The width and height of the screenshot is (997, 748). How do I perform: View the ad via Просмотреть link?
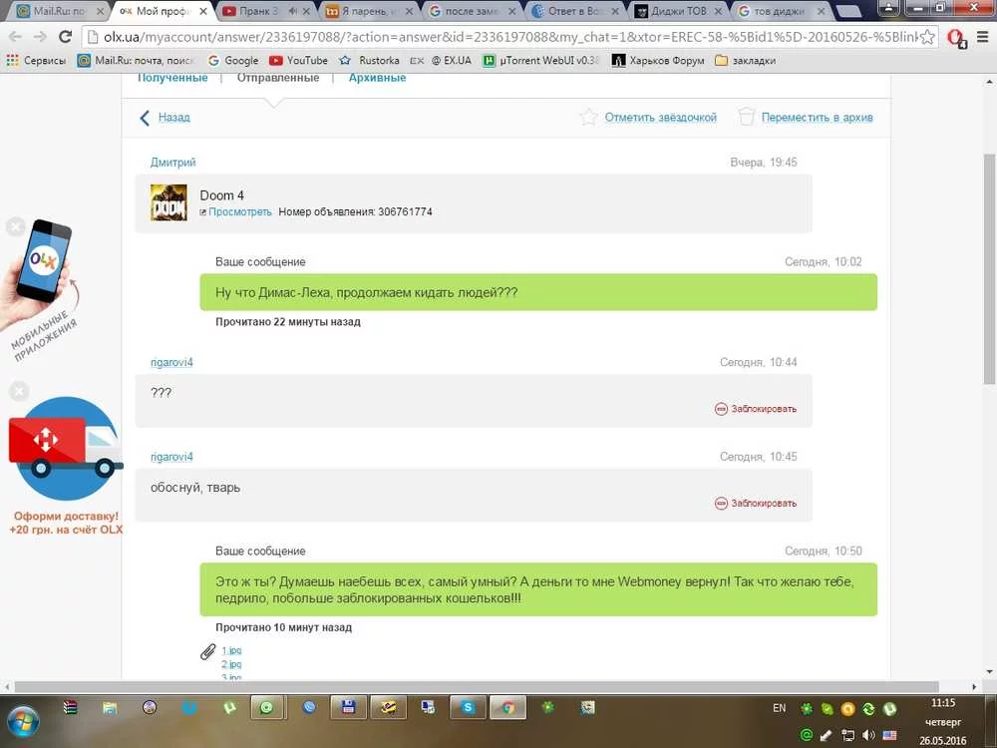coord(239,211)
